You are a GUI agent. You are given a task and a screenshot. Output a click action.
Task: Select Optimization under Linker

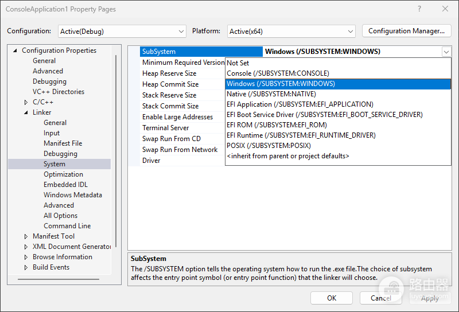[63, 174]
